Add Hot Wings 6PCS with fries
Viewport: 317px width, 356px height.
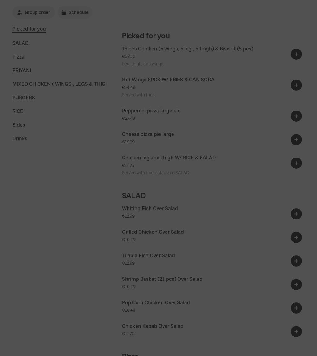coord(296,85)
